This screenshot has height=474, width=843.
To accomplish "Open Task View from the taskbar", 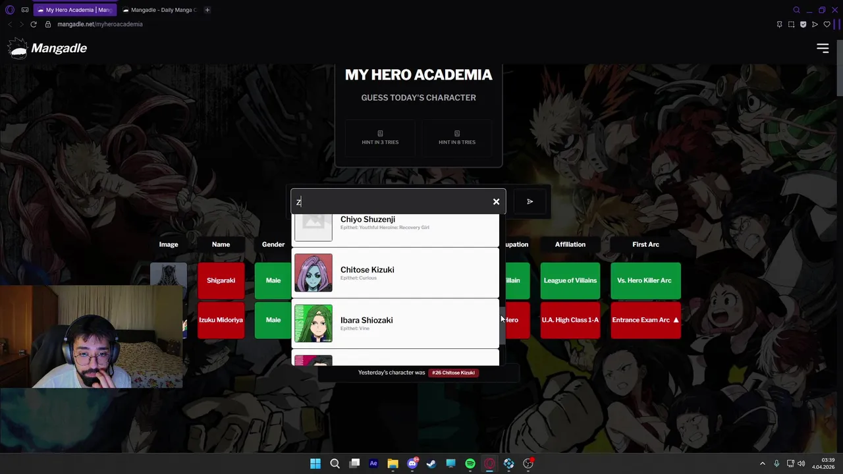I will 354,463.
